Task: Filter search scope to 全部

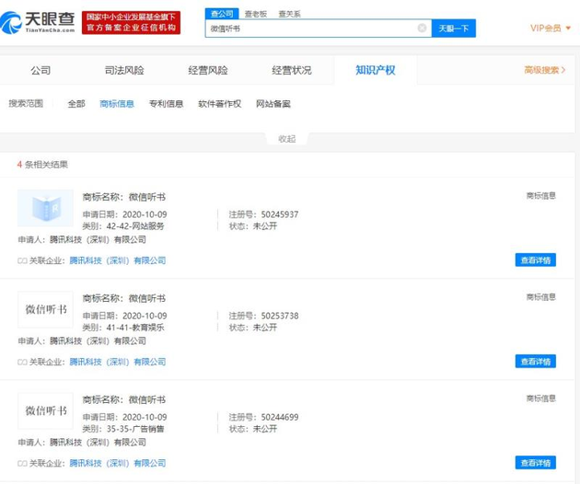Action: click(x=76, y=104)
